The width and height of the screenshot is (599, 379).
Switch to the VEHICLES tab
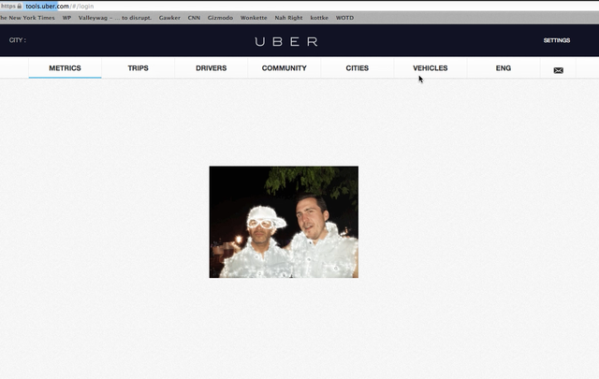pyautogui.click(x=431, y=68)
